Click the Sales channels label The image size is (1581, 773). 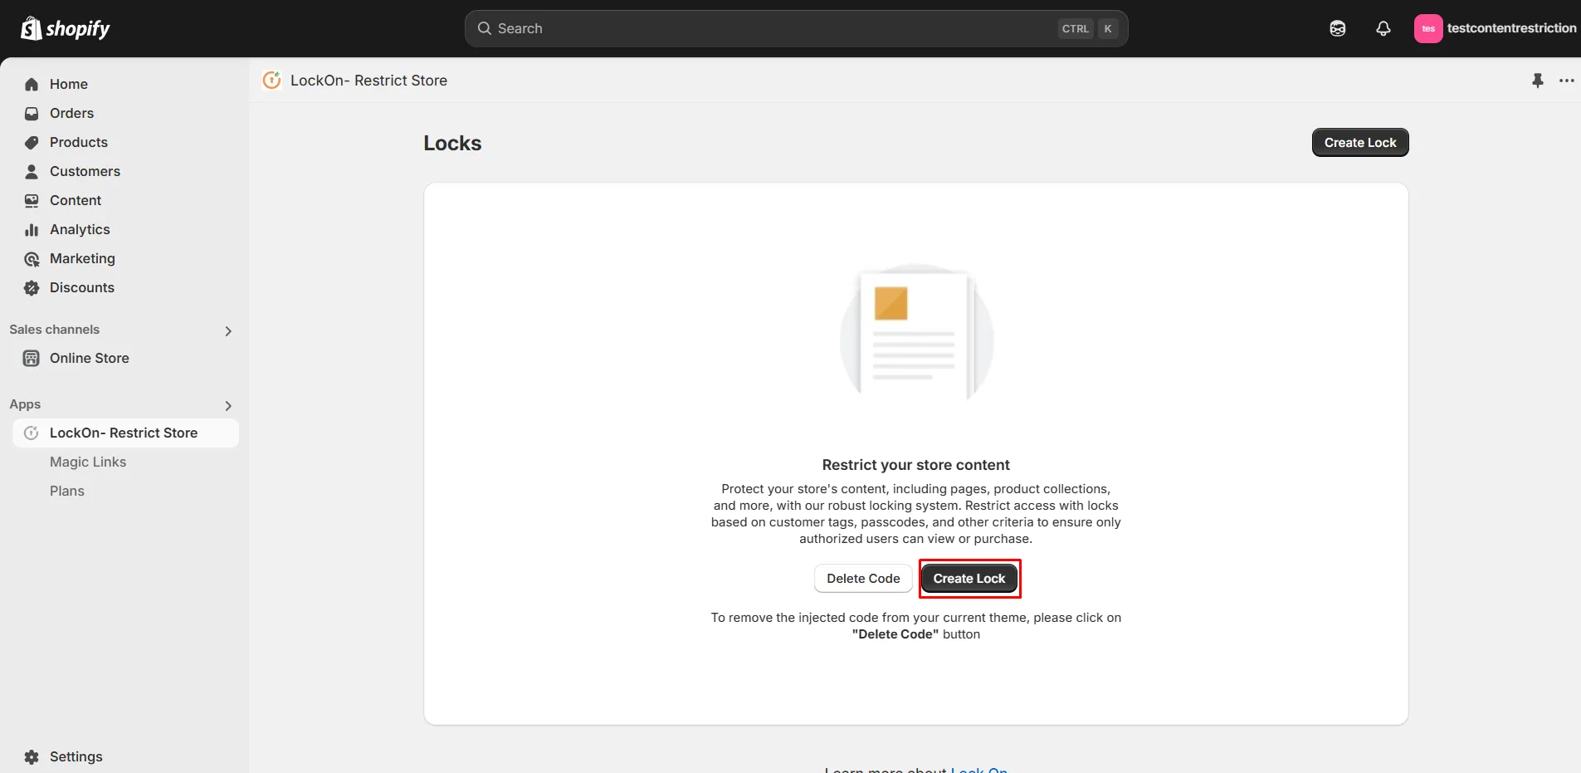tap(55, 330)
